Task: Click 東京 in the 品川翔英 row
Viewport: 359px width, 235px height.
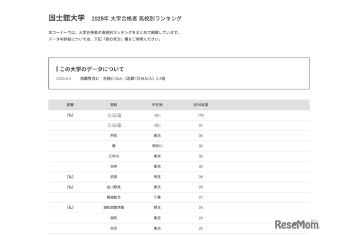Action: click(x=157, y=187)
